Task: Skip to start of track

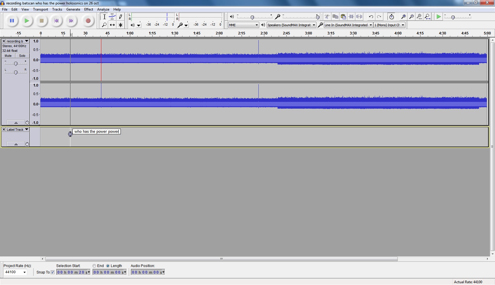Action: point(56,21)
